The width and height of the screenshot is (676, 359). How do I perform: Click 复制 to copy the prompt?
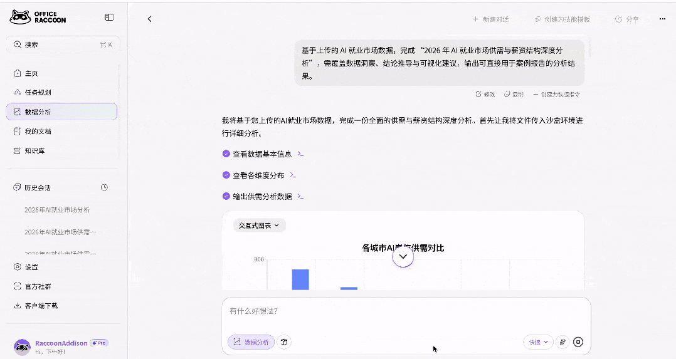[x=514, y=95]
